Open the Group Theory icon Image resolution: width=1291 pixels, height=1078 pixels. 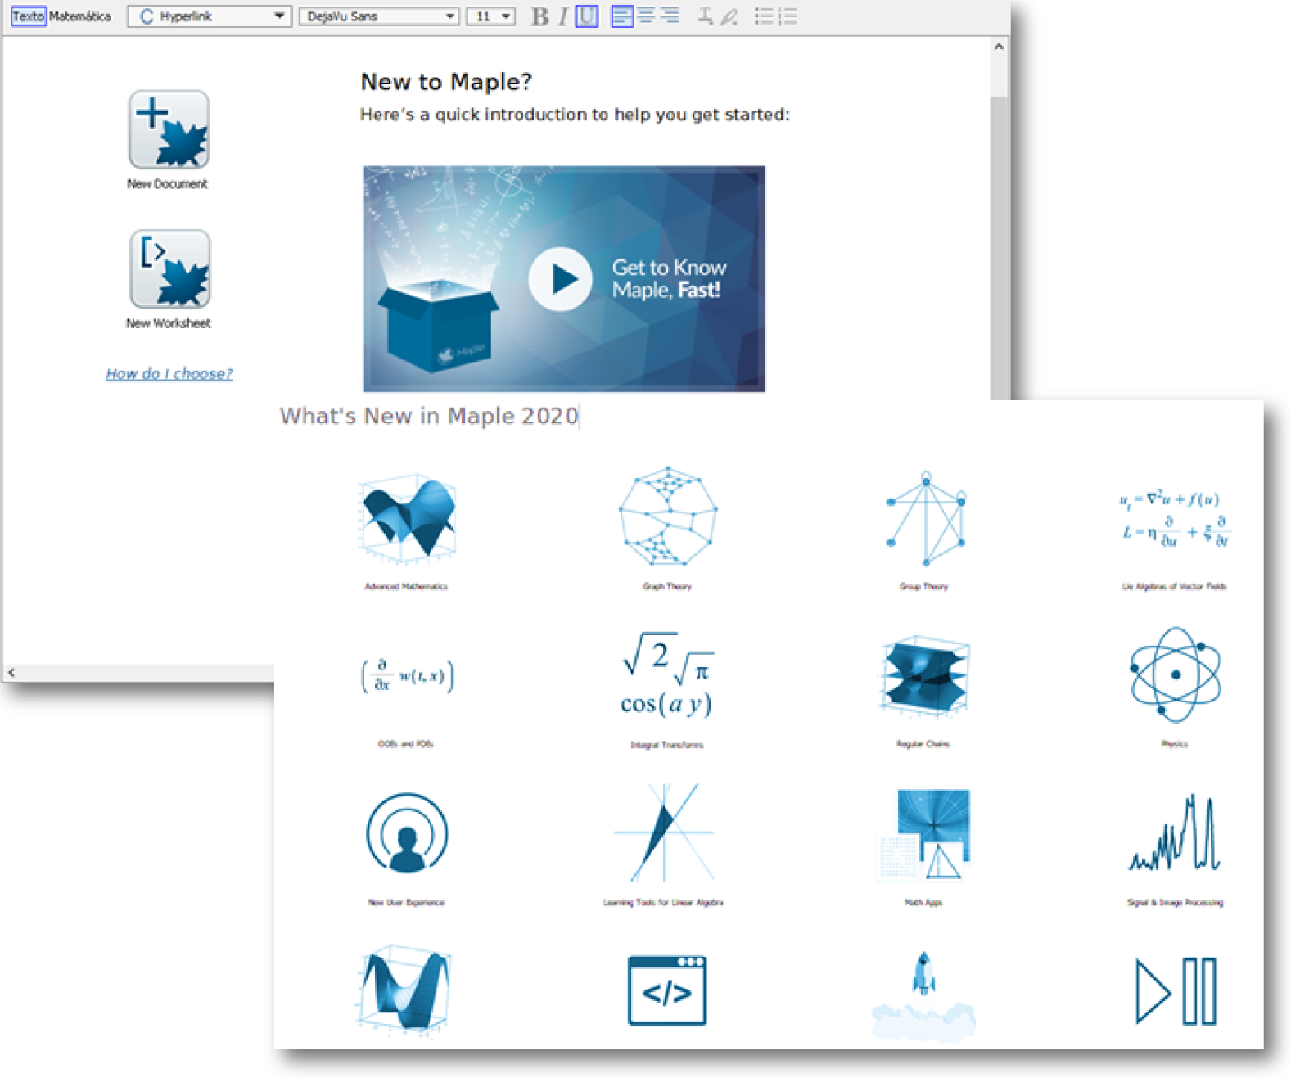click(925, 519)
